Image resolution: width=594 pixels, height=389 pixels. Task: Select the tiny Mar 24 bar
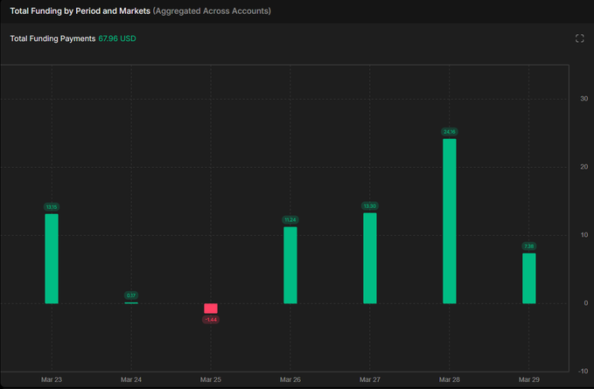[131, 302]
